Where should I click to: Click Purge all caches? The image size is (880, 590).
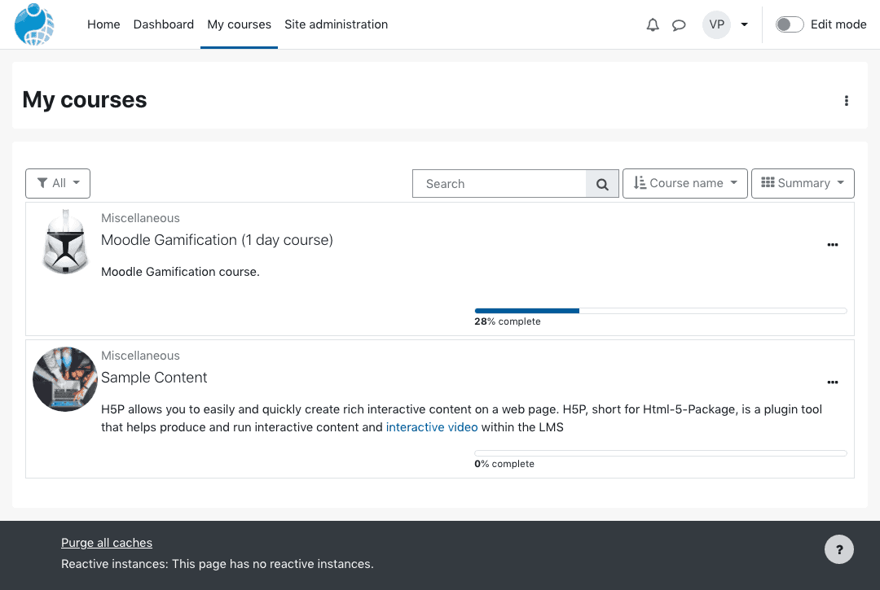[x=107, y=543]
